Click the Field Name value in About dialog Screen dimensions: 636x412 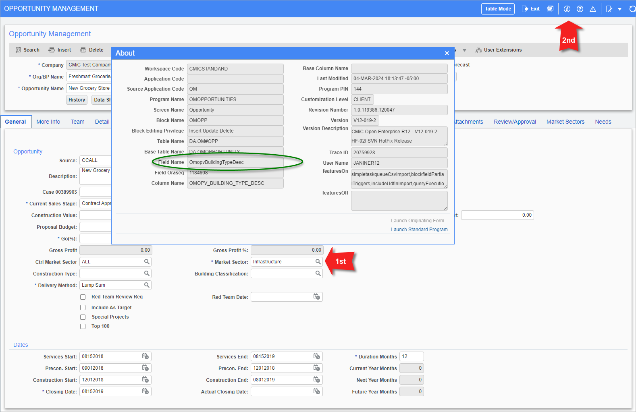(235, 162)
